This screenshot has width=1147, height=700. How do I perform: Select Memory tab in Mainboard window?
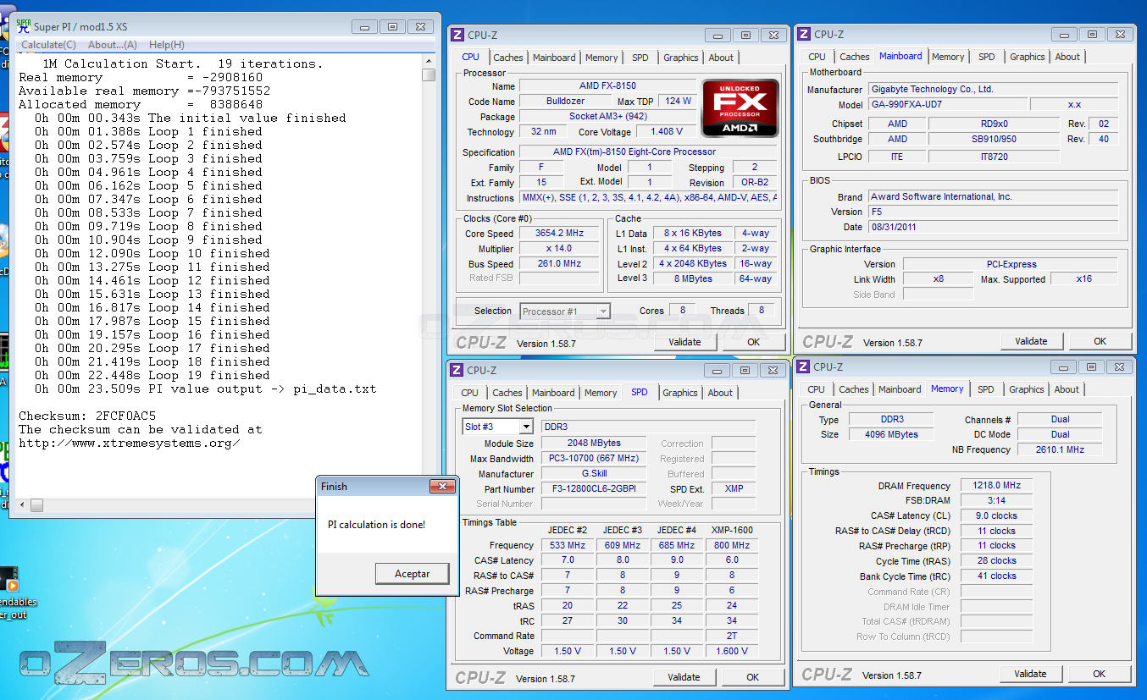[x=948, y=57]
